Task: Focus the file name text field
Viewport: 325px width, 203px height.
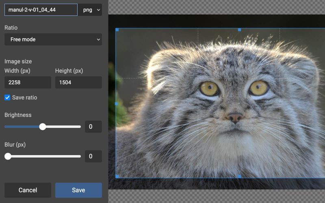Action: point(41,10)
